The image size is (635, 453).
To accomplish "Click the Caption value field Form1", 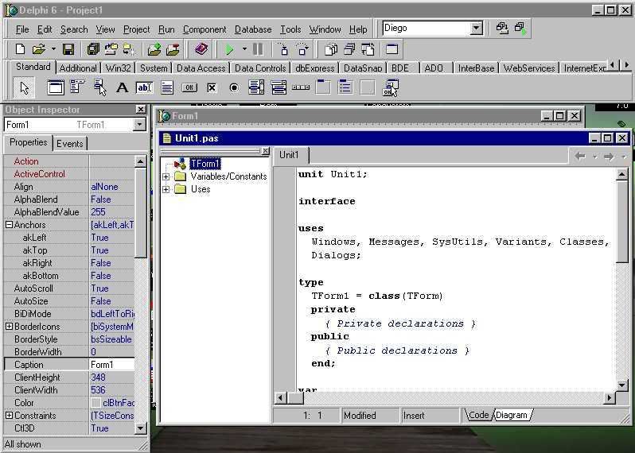I will tap(111, 365).
